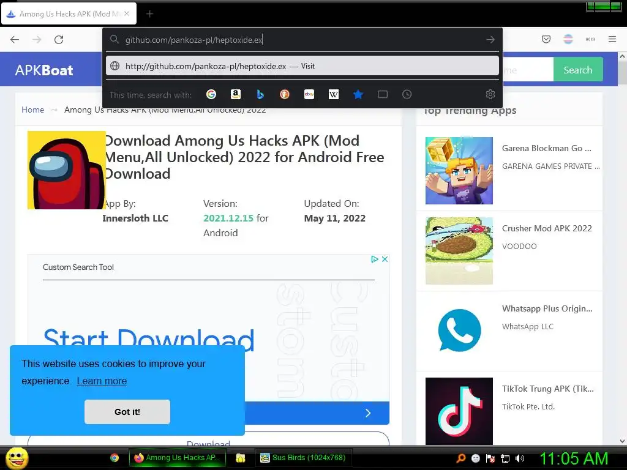Open Garena Blockman Go trending app
This screenshot has width=627, height=470.
546,148
